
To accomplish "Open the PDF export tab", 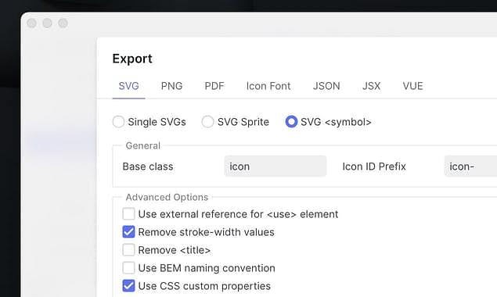I will (x=214, y=86).
